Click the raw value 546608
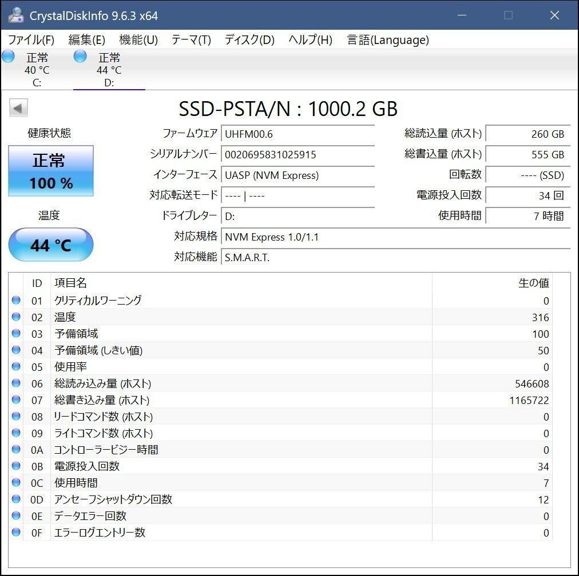Viewport: 579px width, 576px height. (x=532, y=383)
